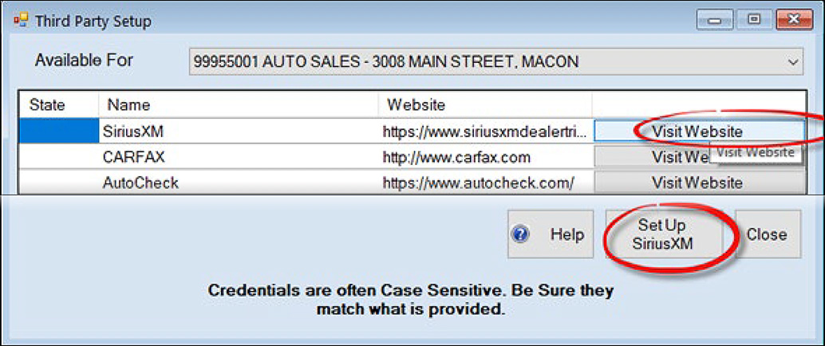This screenshot has width=825, height=346.
Task: Sort by the Website column header
Action: (x=485, y=105)
